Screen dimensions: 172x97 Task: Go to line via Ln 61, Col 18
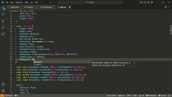[x=111, y=95]
